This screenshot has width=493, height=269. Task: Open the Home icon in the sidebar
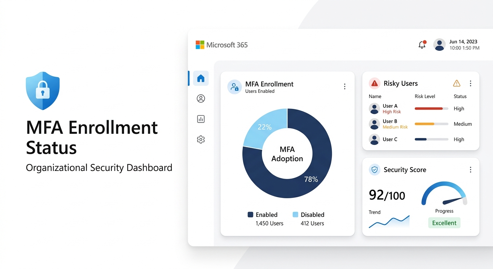201,78
